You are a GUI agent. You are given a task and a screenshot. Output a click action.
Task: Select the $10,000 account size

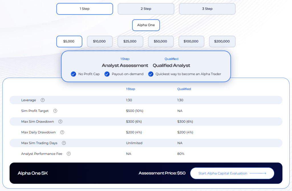pyautogui.click(x=99, y=41)
